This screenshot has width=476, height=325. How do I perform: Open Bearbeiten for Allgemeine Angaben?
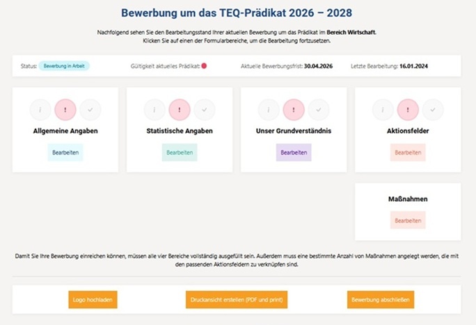pos(65,152)
